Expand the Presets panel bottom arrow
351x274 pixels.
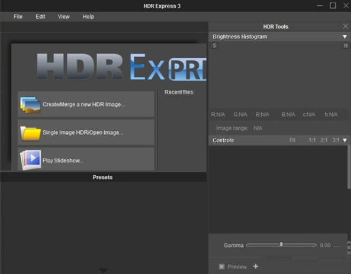pos(103,271)
